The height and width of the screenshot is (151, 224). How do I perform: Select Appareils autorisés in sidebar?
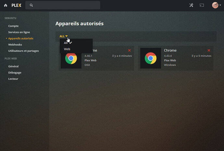[21, 38]
